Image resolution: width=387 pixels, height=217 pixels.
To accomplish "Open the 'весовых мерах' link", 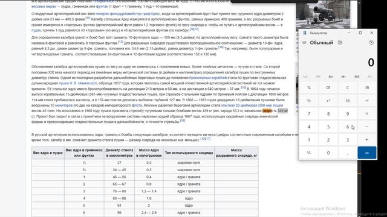I will click(x=44, y=7).
